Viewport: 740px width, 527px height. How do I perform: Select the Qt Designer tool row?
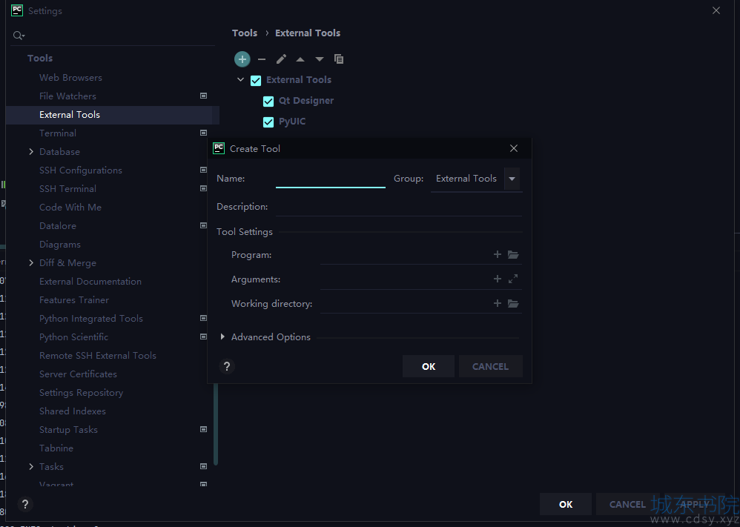306,101
